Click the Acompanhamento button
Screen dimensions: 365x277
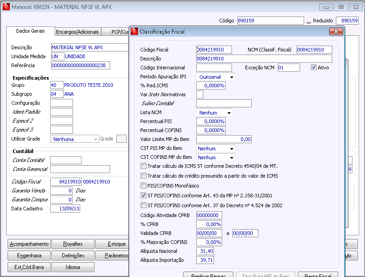29,244
